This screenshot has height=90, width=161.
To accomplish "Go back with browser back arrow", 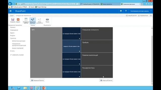I will 10,4.
